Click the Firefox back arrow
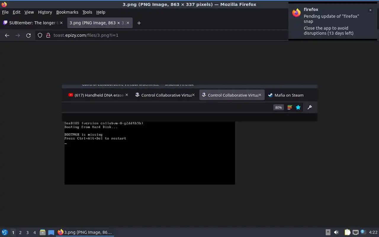Screen dimensions: 379x237 7,35
